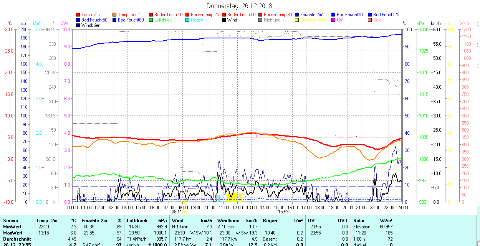480x246 pixels.
Task: Click the 12:00 time axis label
Action: pos(238,207)
